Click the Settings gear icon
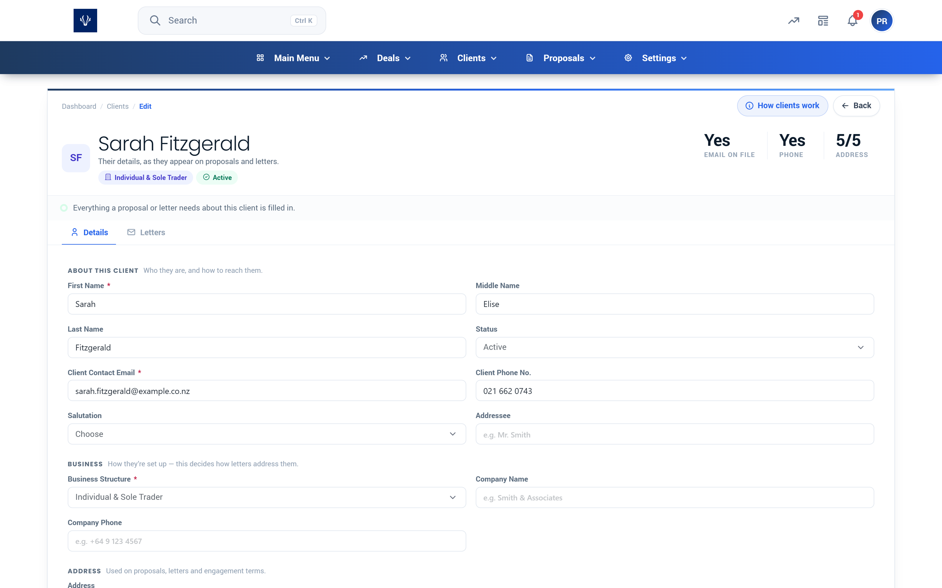Viewport: 942px width, 588px height. point(628,58)
